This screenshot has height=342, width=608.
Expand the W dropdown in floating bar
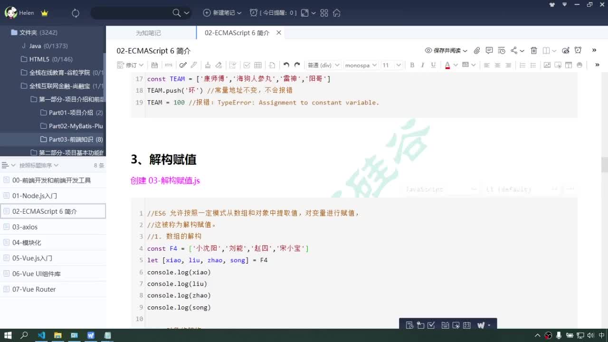tap(489, 326)
